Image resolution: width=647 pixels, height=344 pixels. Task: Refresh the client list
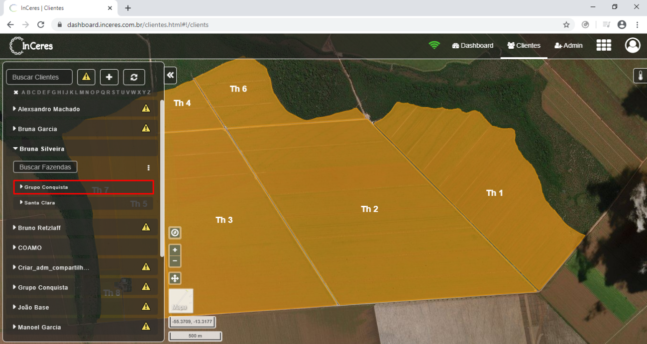point(134,77)
